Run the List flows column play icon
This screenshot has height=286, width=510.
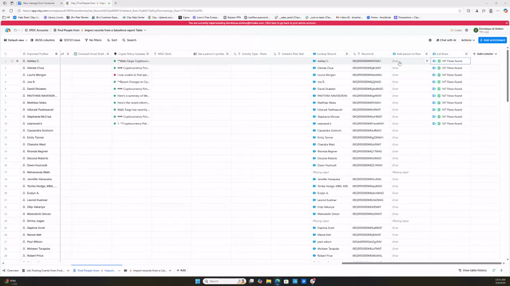pos(467,54)
